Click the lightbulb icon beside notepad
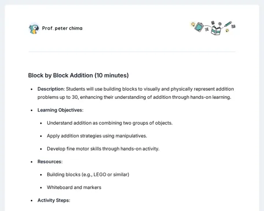The height and width of the screenshot is (211, 264). pos(193,24)
